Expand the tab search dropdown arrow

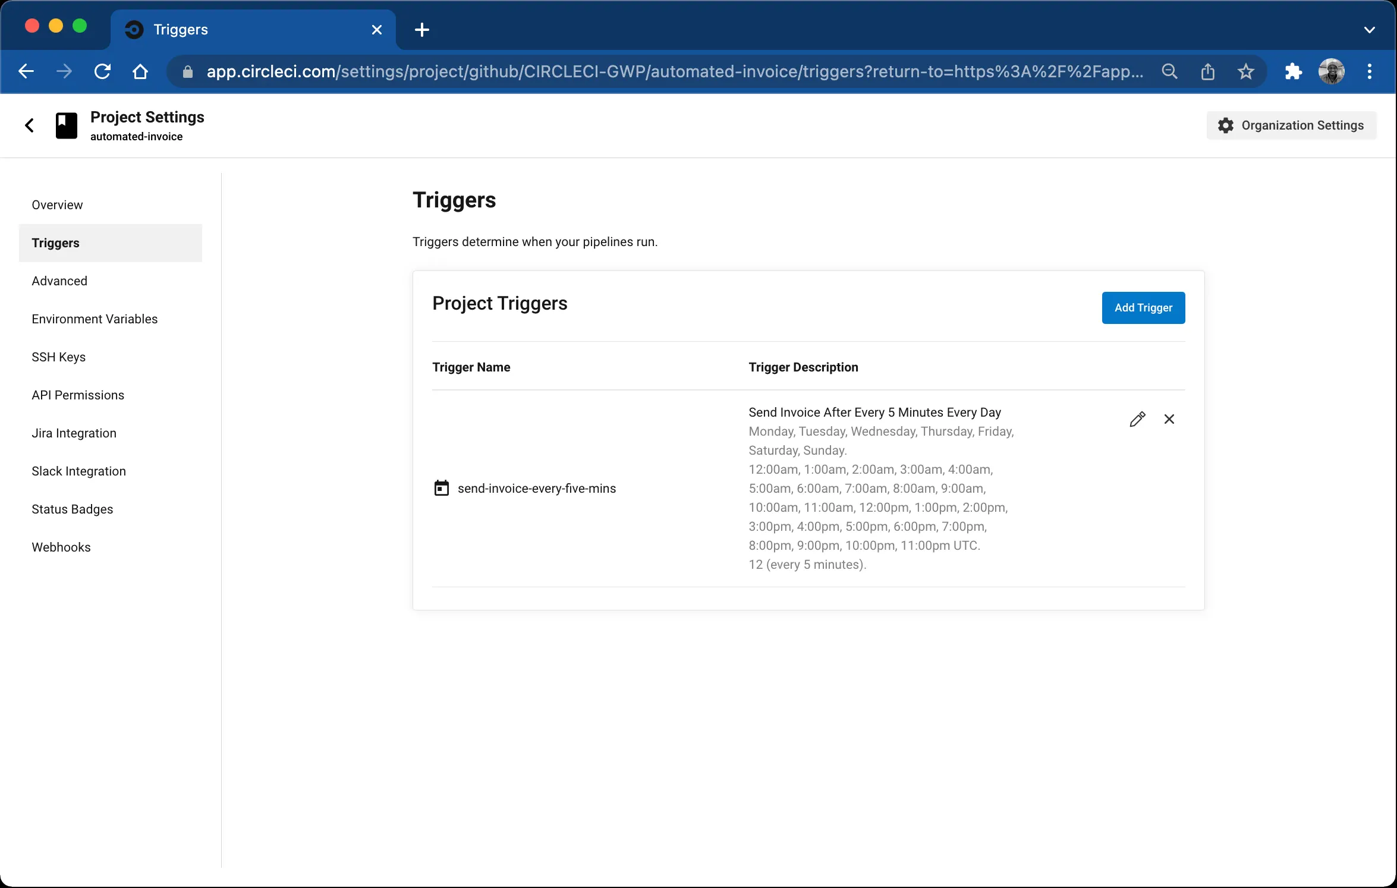tap(1369, 30)
